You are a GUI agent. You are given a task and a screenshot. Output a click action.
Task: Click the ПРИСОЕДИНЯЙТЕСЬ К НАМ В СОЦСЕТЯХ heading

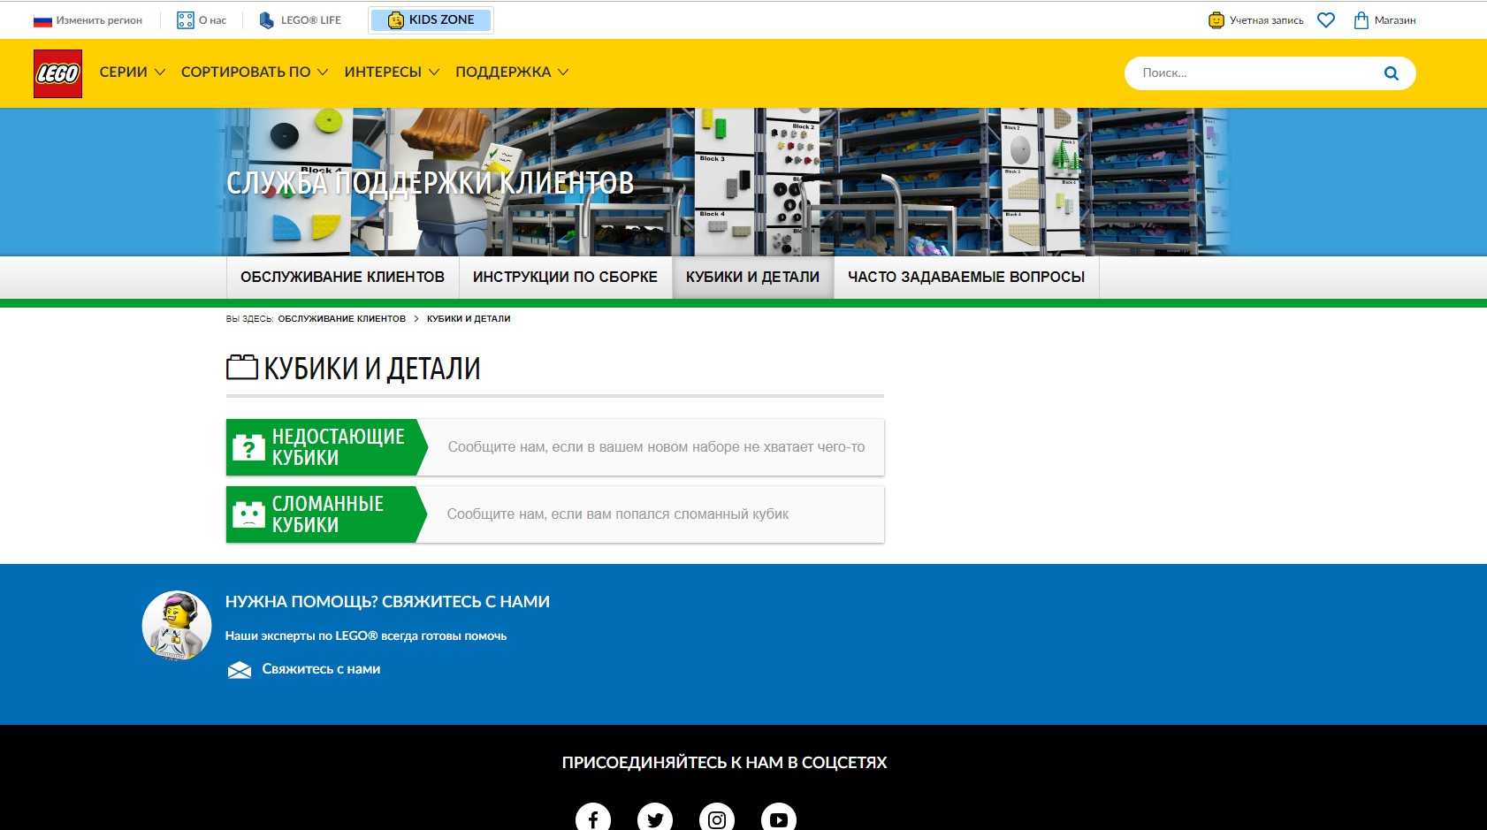pyautogui.click(x=724, y=763)
